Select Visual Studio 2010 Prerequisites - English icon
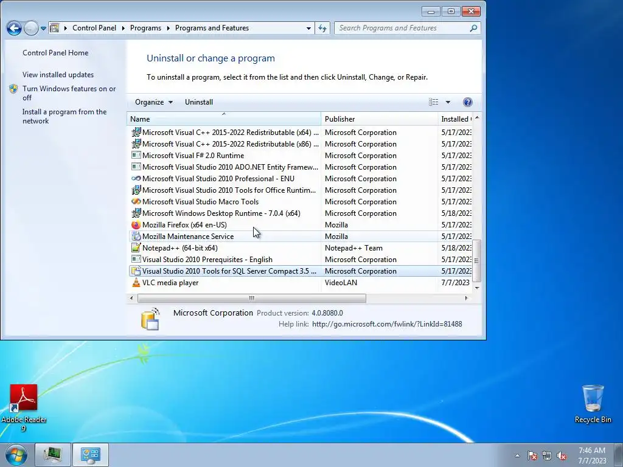Viewport: 623px width, 467px height. pos(136,259)
